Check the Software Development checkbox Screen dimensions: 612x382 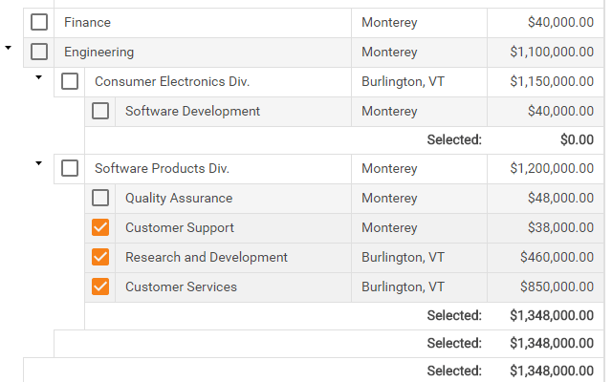100,111
